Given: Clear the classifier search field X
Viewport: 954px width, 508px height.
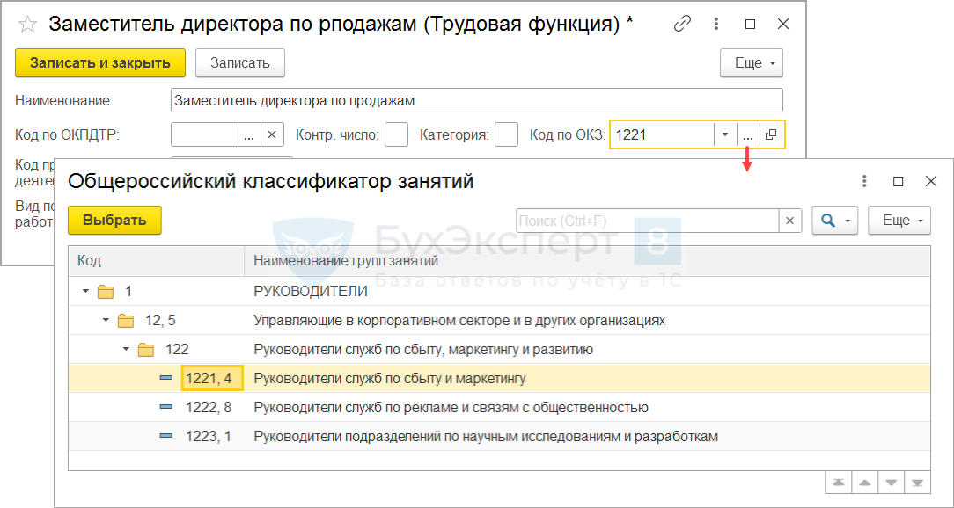Looking at the screenshot, I should (789, 221).
